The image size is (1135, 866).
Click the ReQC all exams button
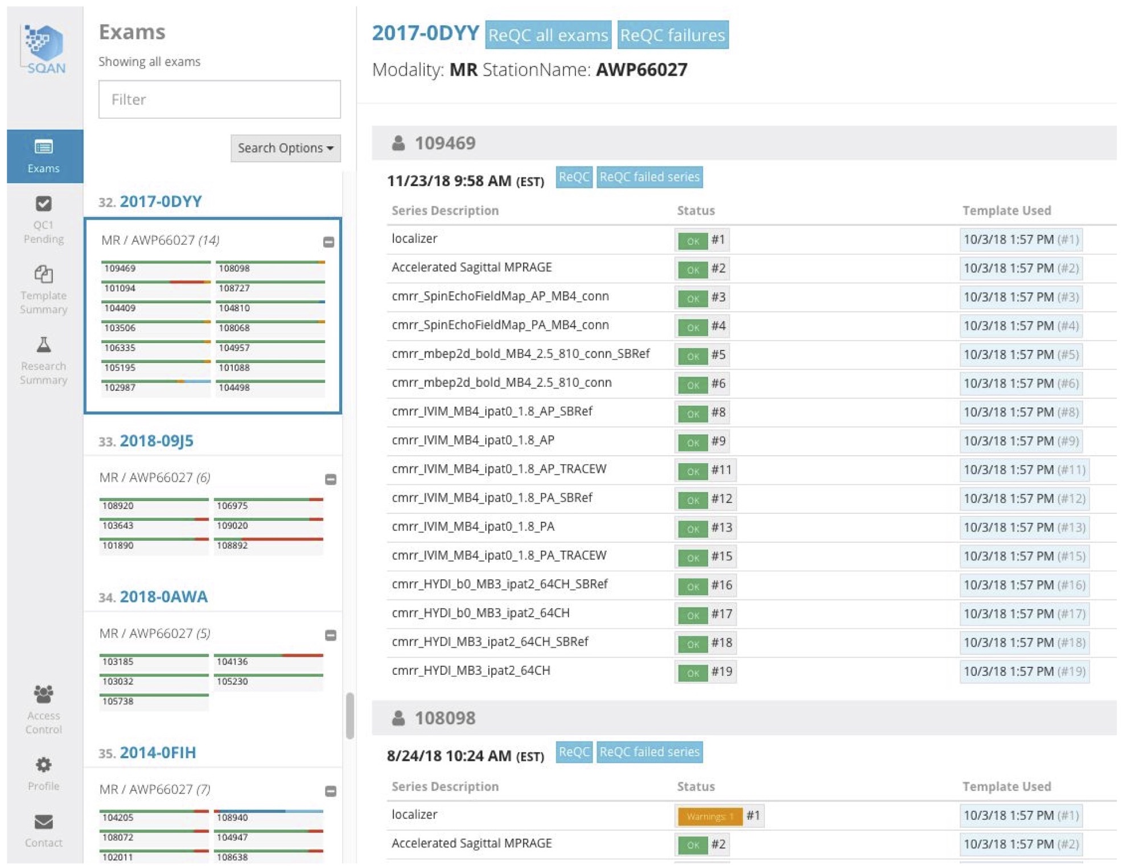pos(548,35)
